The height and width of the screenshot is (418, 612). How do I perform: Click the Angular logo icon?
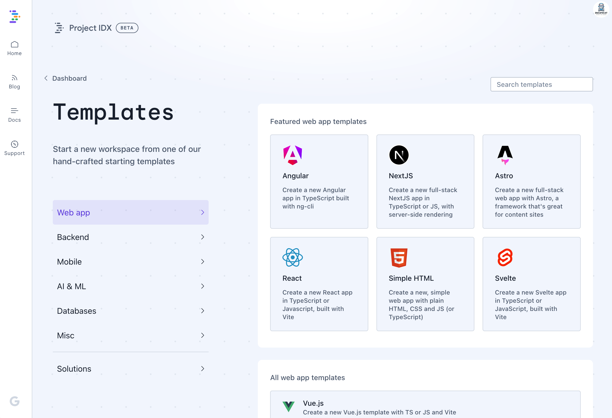pos(292,155)
